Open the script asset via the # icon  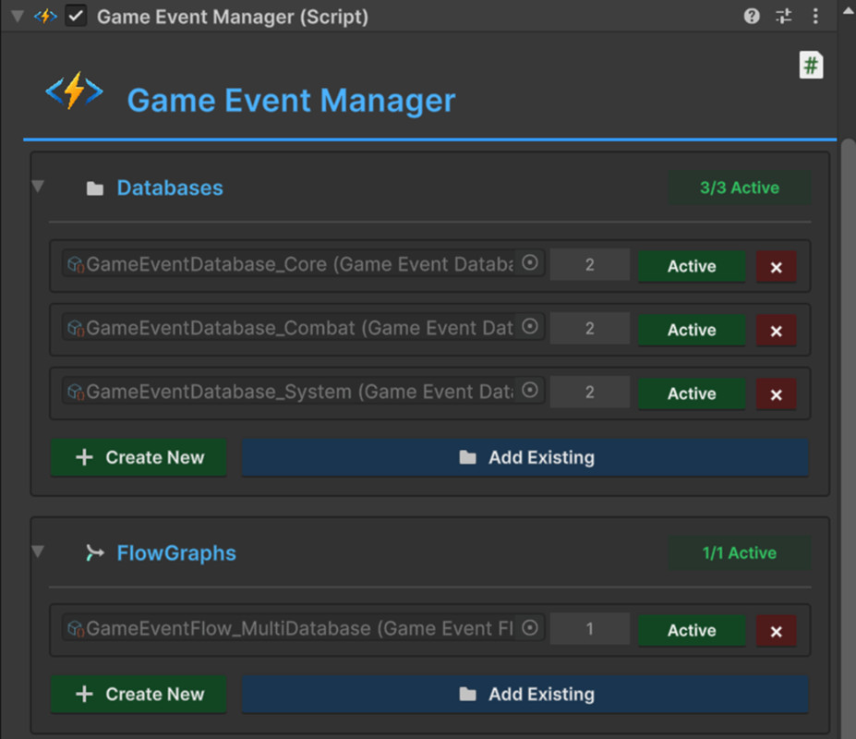pyautogui.click(x=810, y=65)
